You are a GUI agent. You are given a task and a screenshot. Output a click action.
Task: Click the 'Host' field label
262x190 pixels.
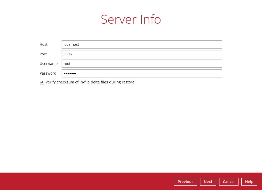(x=44, y=44)
